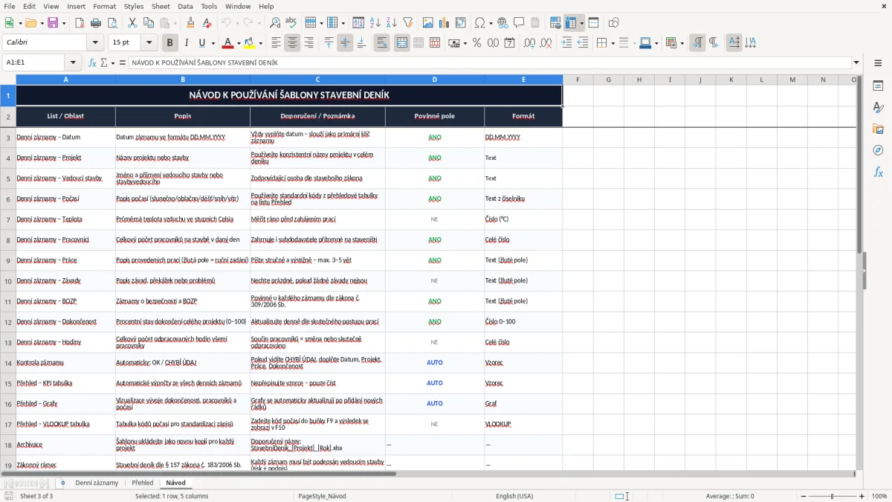Click the Format as Percent icon
The width and height of the screenshot is (892, 502).
(x=476, y=43)
